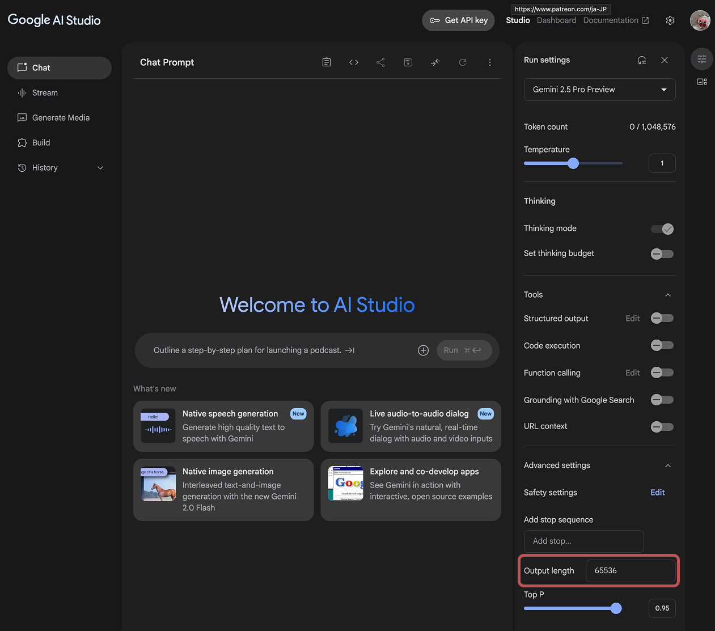Viewport: 715px width, 631px height.
Task: Click the Native speech generation thumbnail
Action: pyautogui.click(x=158, y=426)
